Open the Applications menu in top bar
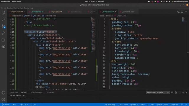This screenshot has width=189, height=106. point(17,1)
